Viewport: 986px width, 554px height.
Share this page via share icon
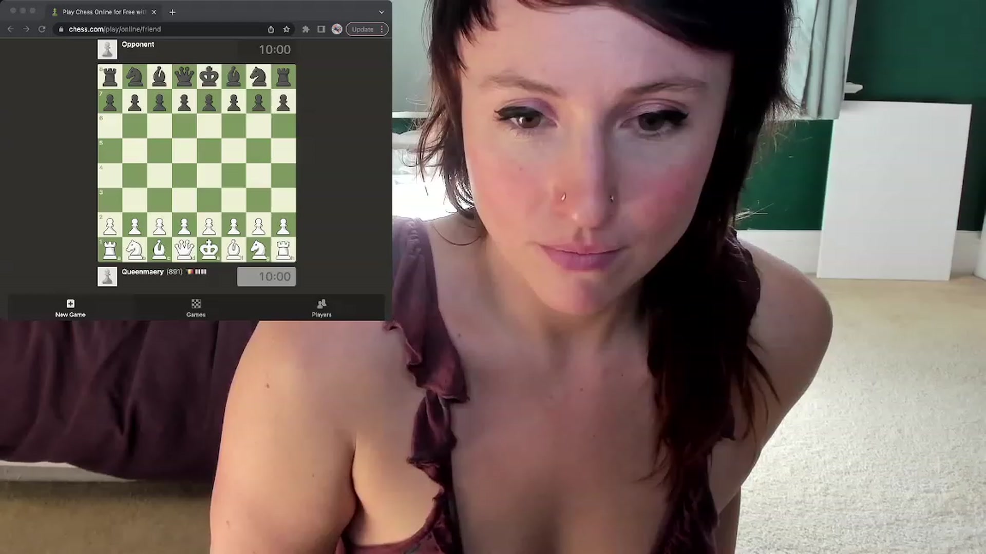tap(271, 29)
